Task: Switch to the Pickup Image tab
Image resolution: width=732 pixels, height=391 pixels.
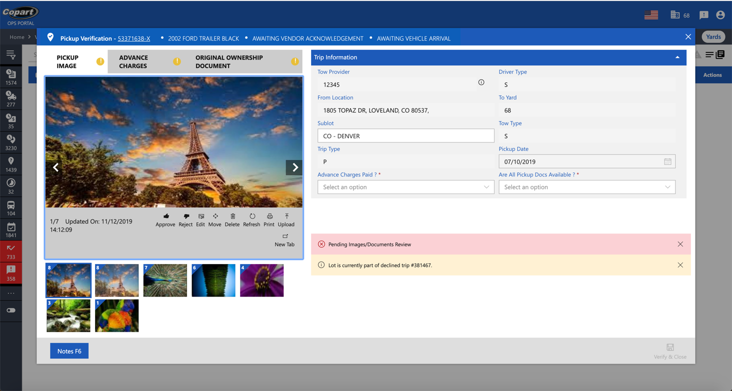Action: tap(76, 61)
